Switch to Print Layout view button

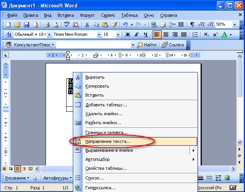(x=18, y=169)
